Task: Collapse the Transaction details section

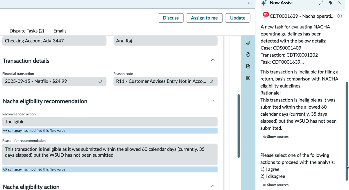Action: pyautogui.click(x=213, y=60)
